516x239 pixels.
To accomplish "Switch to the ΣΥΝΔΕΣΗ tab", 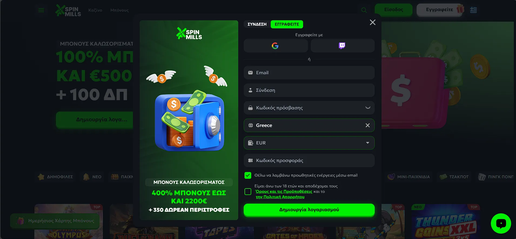I will (257, 24).
